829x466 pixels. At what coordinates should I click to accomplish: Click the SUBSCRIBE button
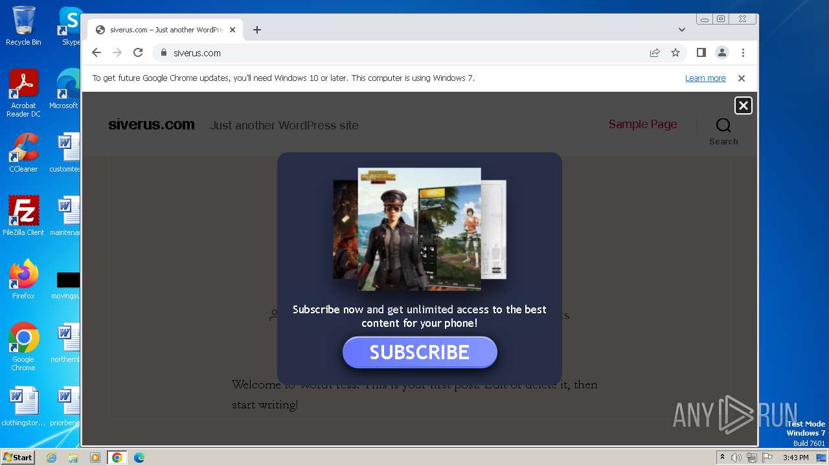point(420,352)
